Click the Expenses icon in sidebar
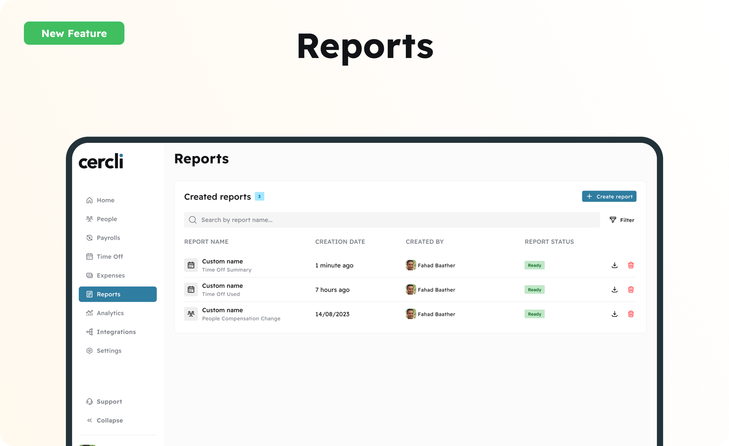This screenshot has height=446, width=729. tap(89, 275)
